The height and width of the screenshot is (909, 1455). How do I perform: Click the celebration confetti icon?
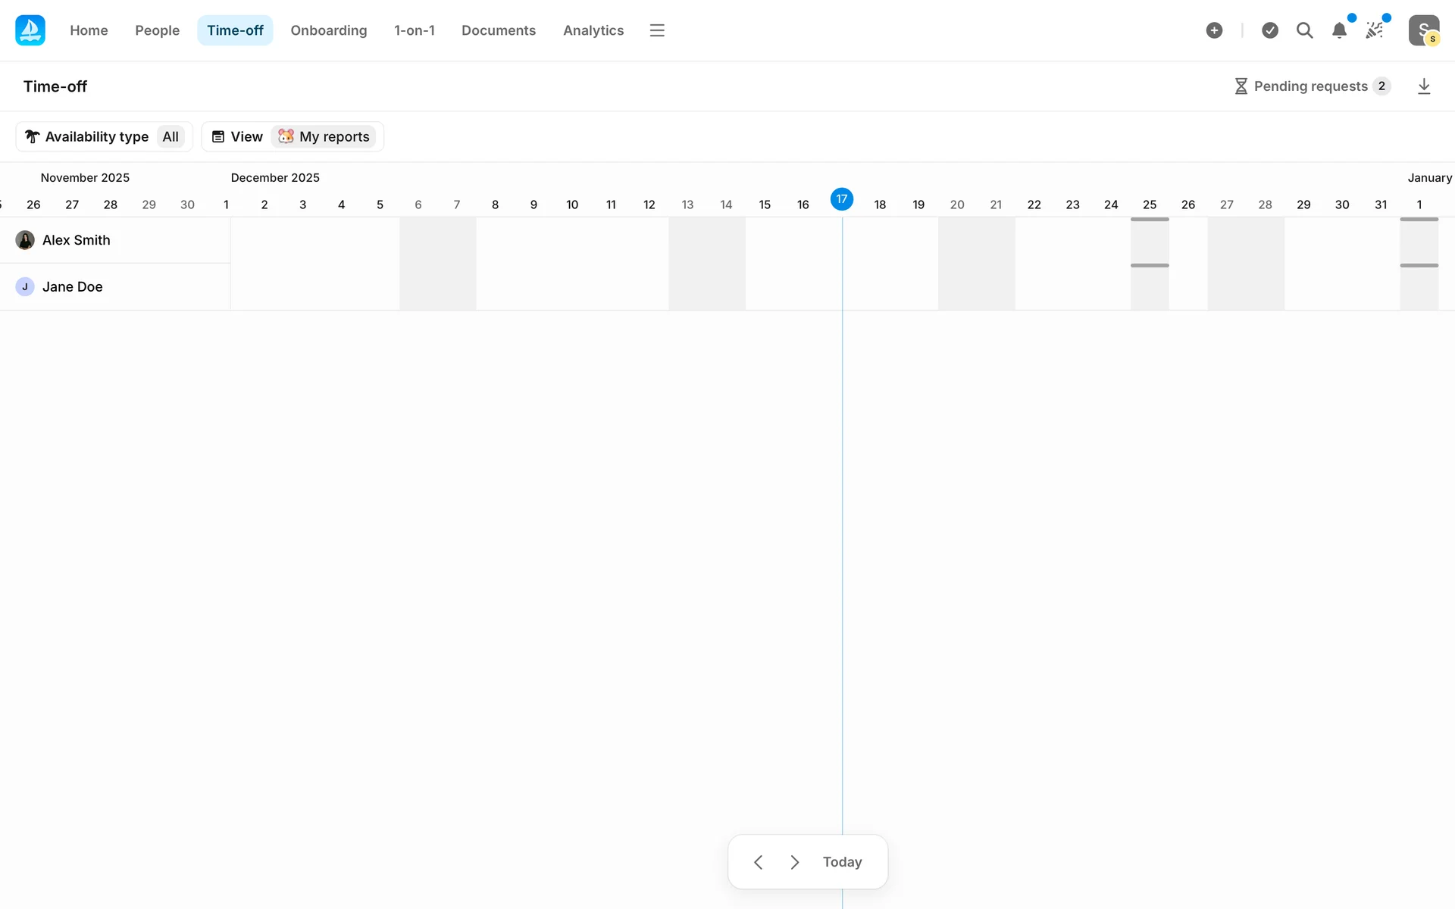1374,30
